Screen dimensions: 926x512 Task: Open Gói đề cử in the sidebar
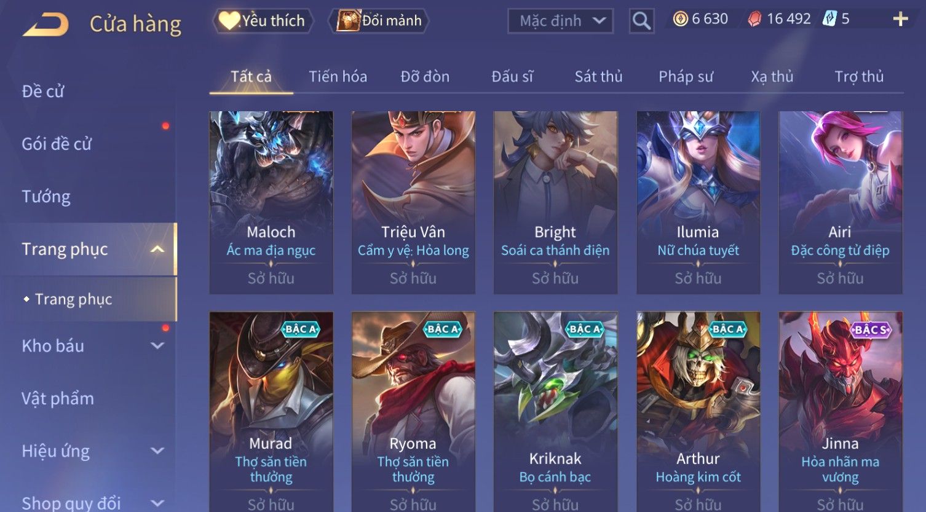click(57, 144)
